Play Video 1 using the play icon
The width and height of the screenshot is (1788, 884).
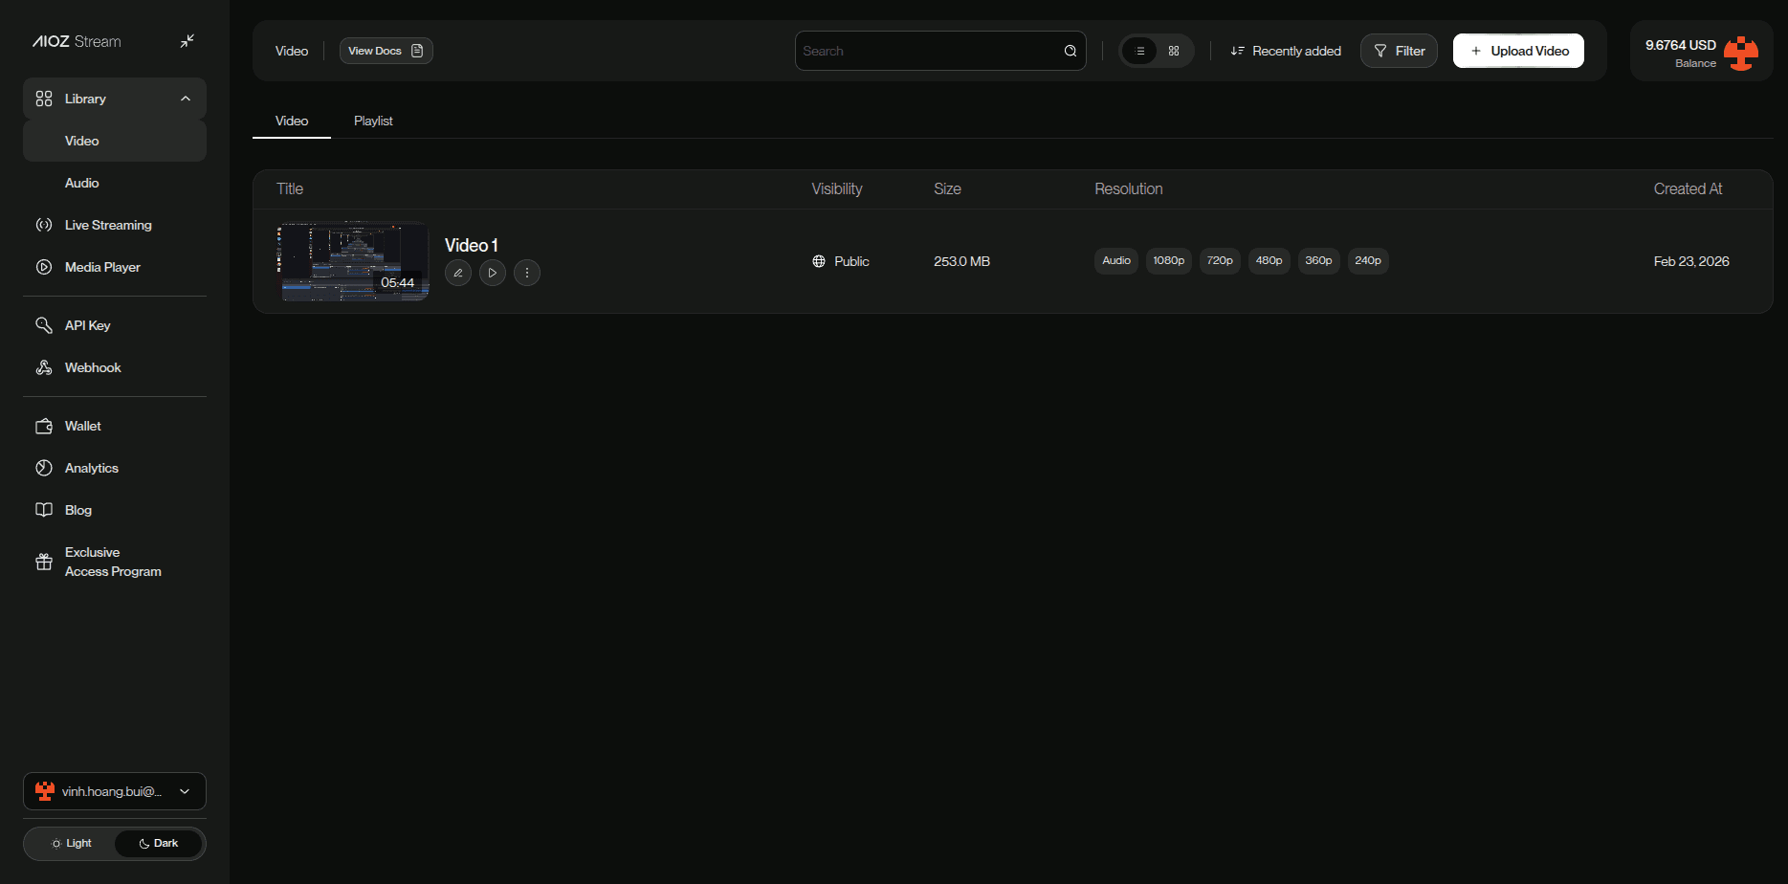pos(493,273)
